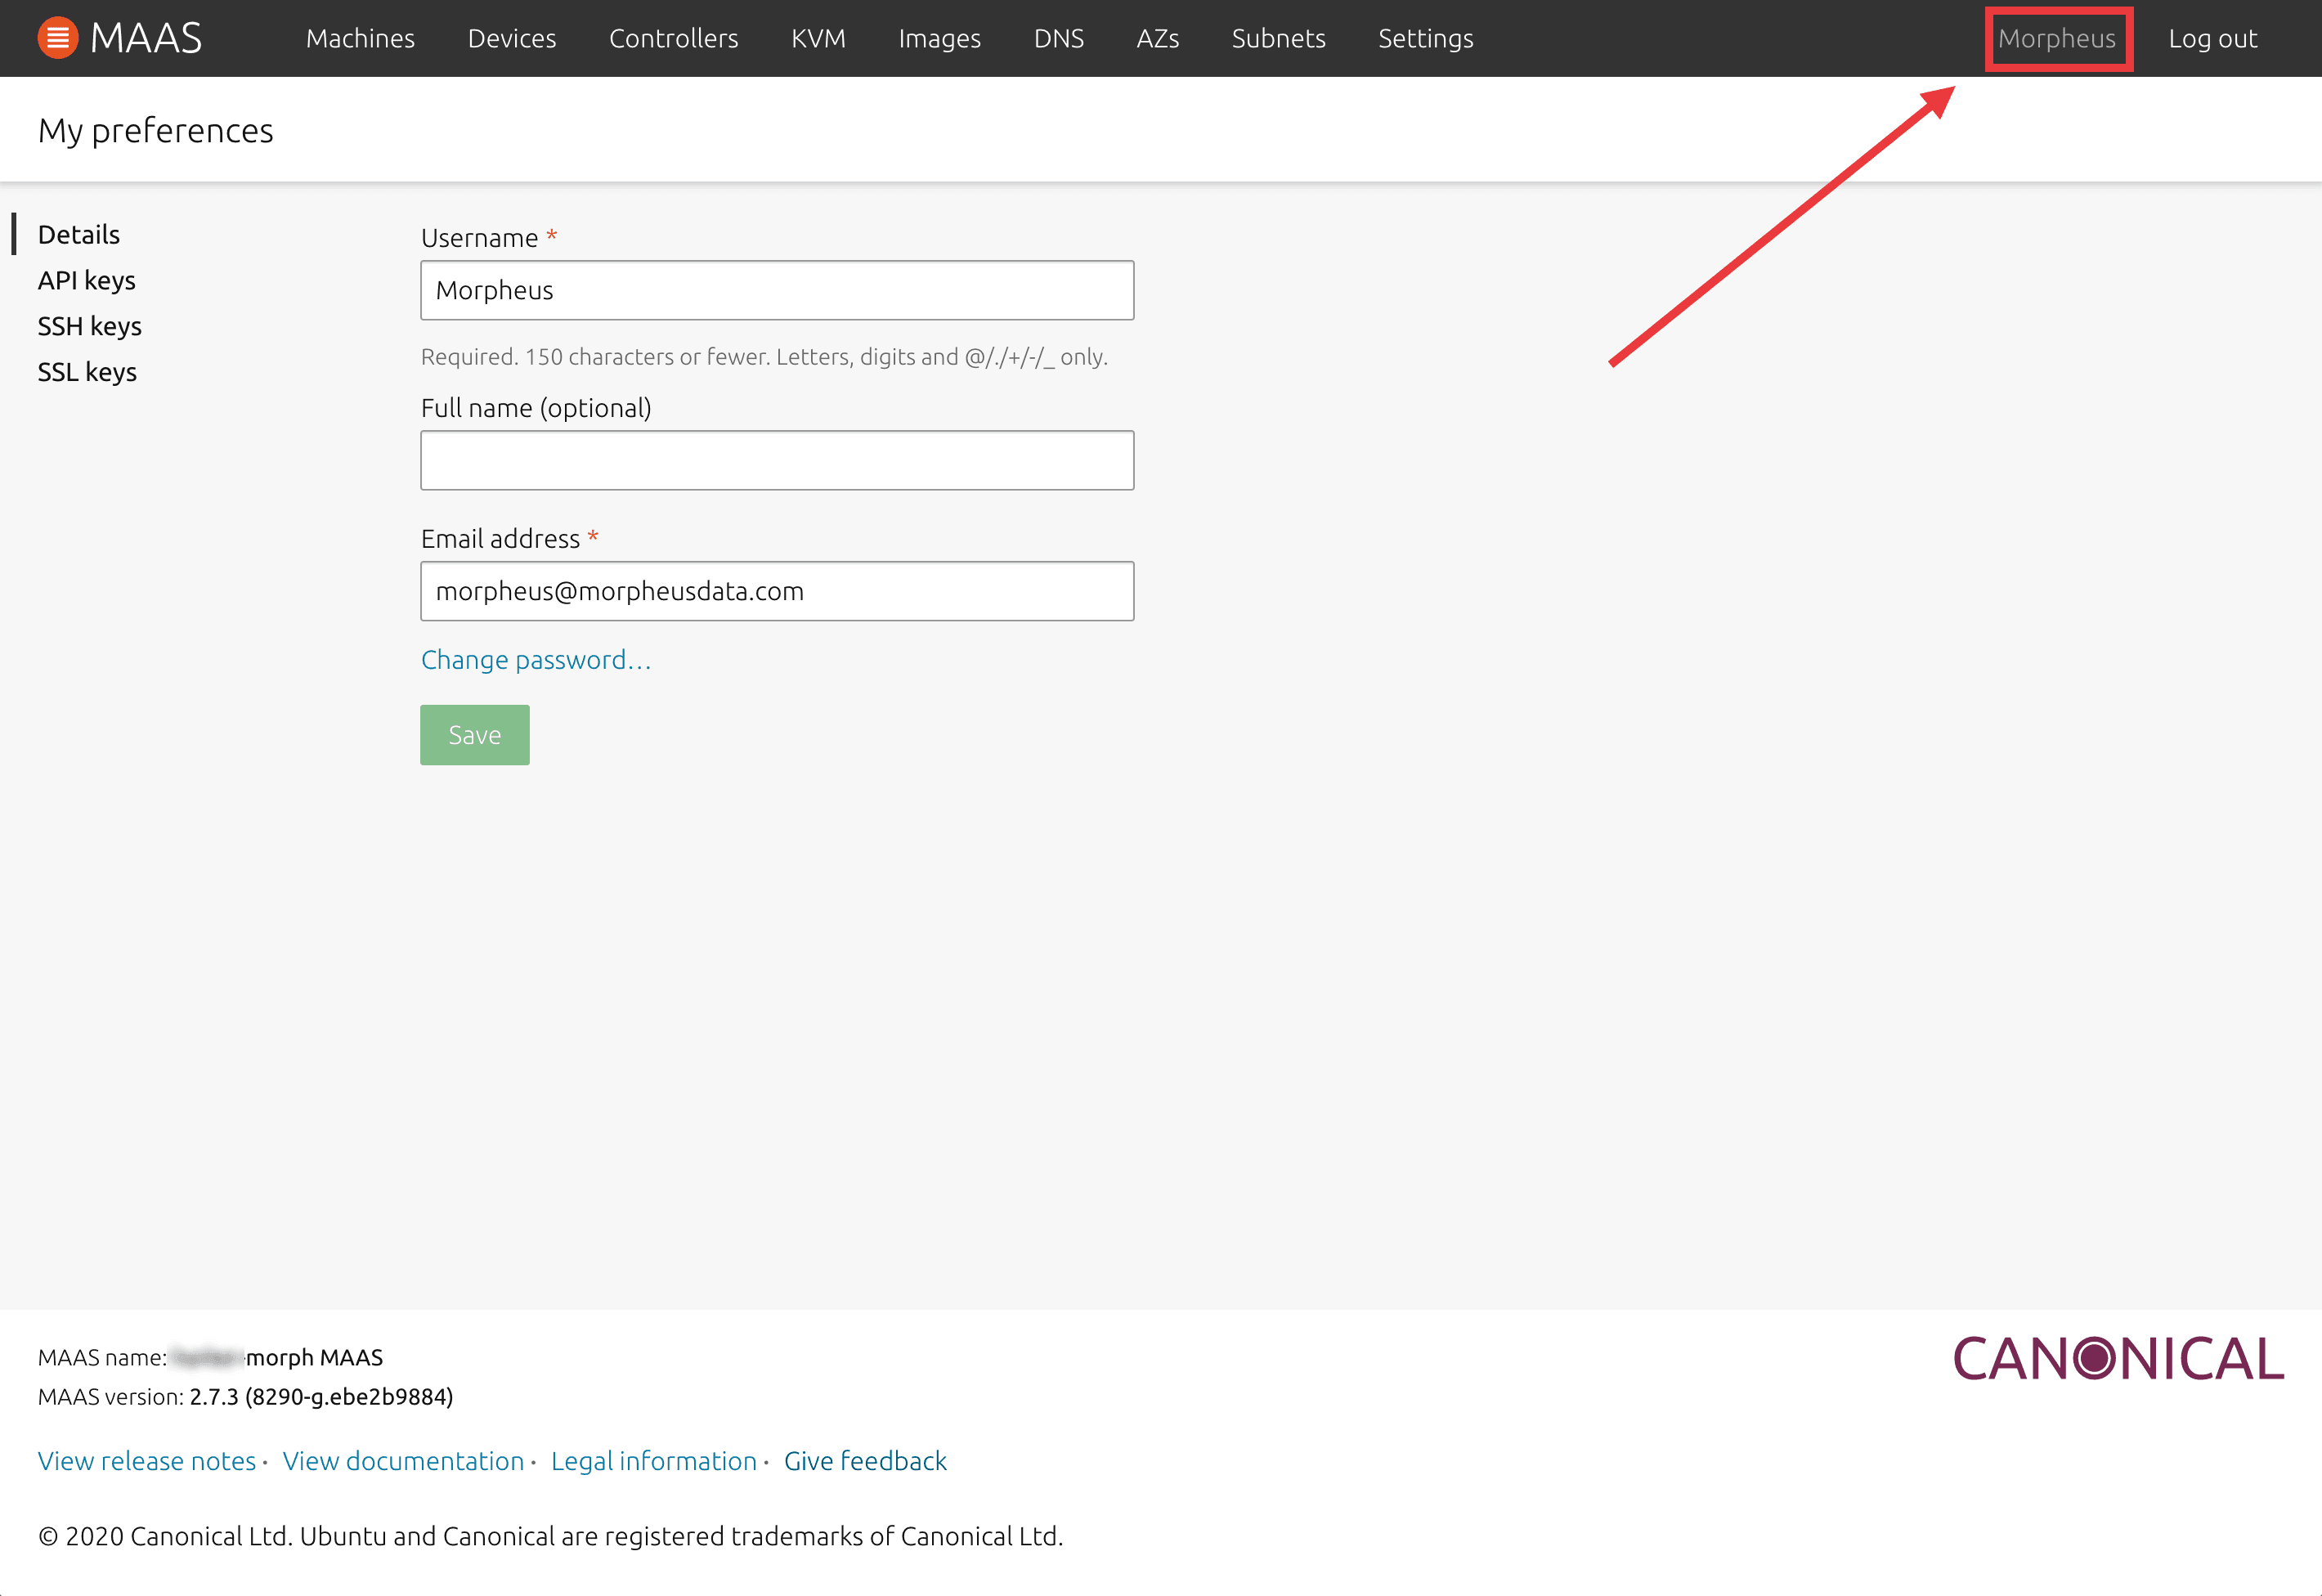Click the Morpheus user link in header
This screenshot has width=2322, height=1596.
pyautogui.click(x=2056, y=38)
